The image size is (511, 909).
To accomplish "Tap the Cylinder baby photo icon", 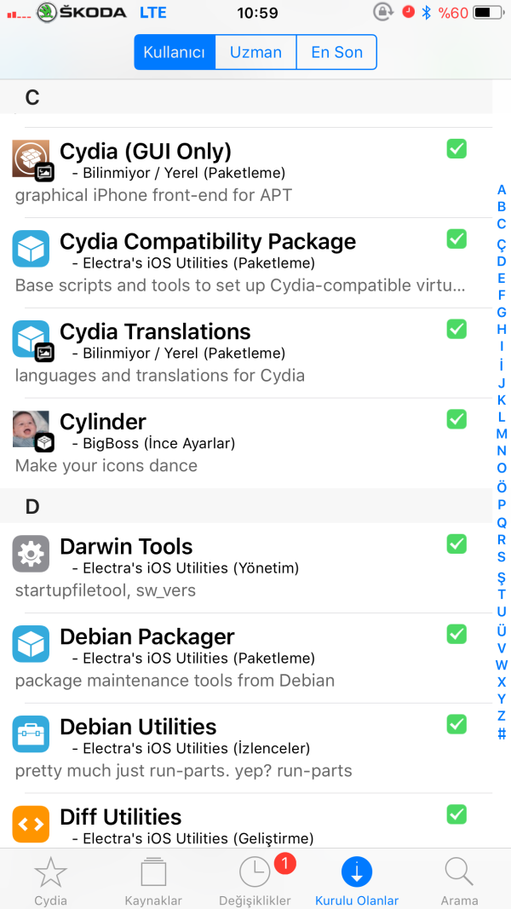I will (x=31, y=429).
